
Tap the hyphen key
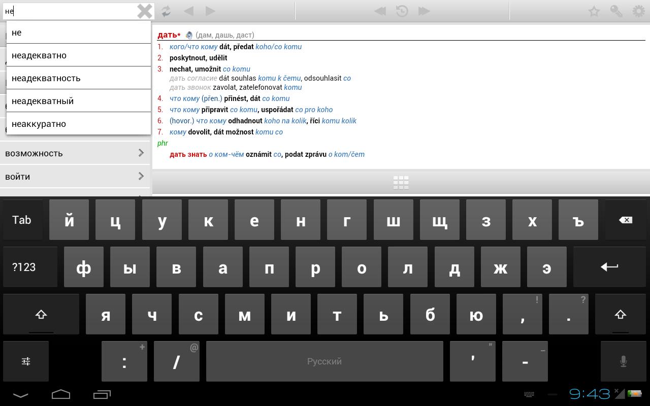(x=525, y=361)
